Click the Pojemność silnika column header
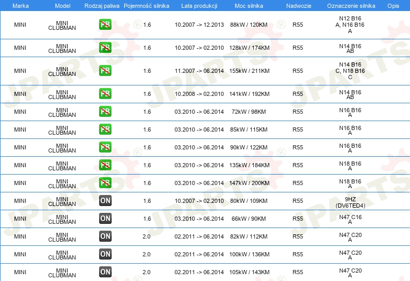 [x=146, y=6]
